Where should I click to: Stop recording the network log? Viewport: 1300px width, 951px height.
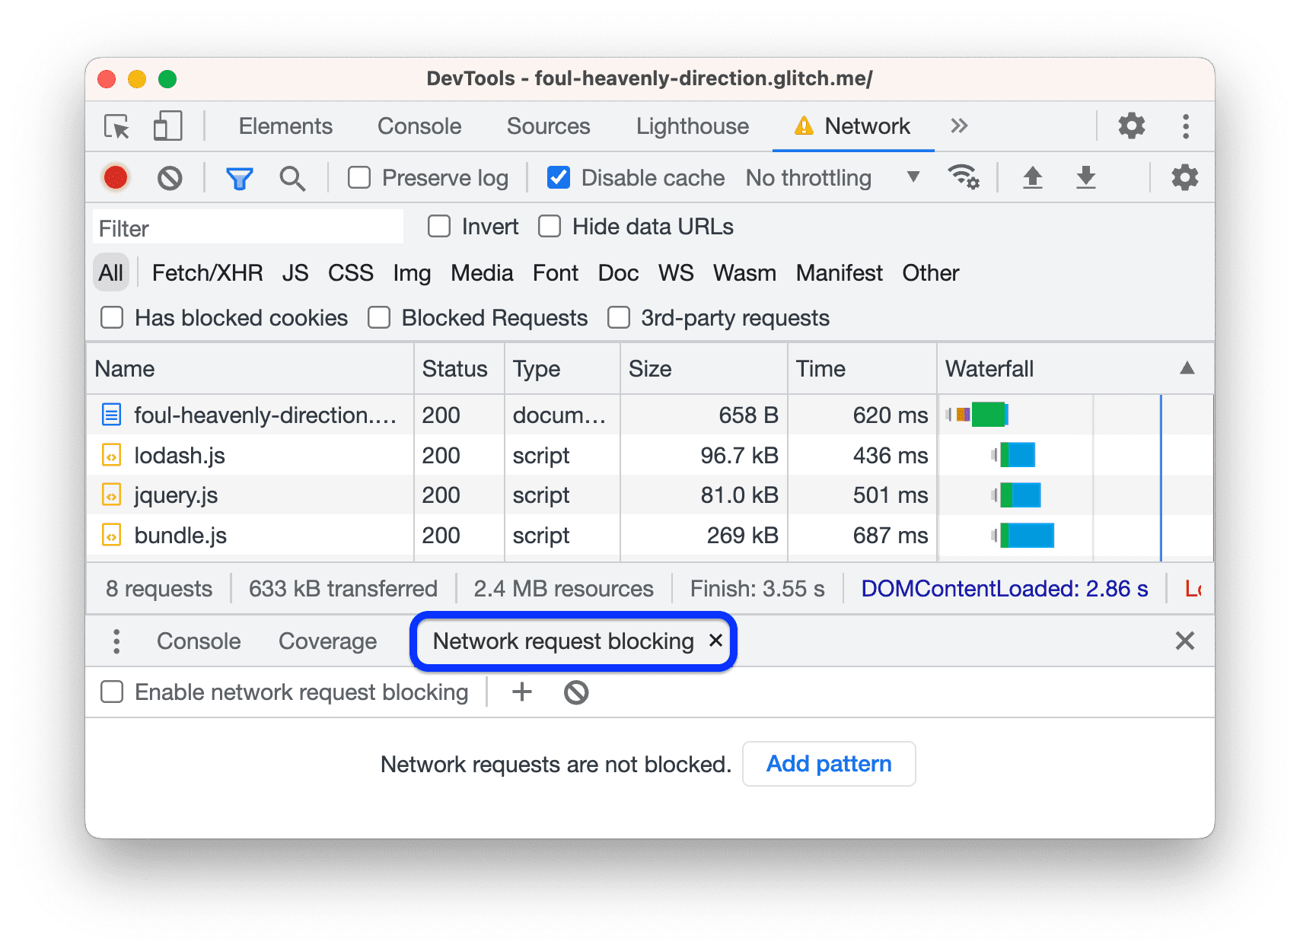point(116,178)
